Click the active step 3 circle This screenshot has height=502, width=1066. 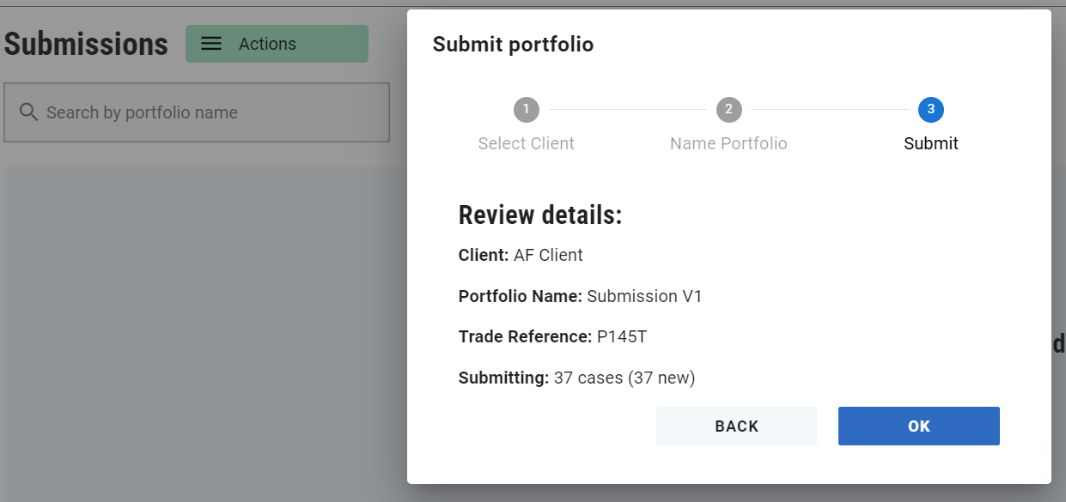930,110
